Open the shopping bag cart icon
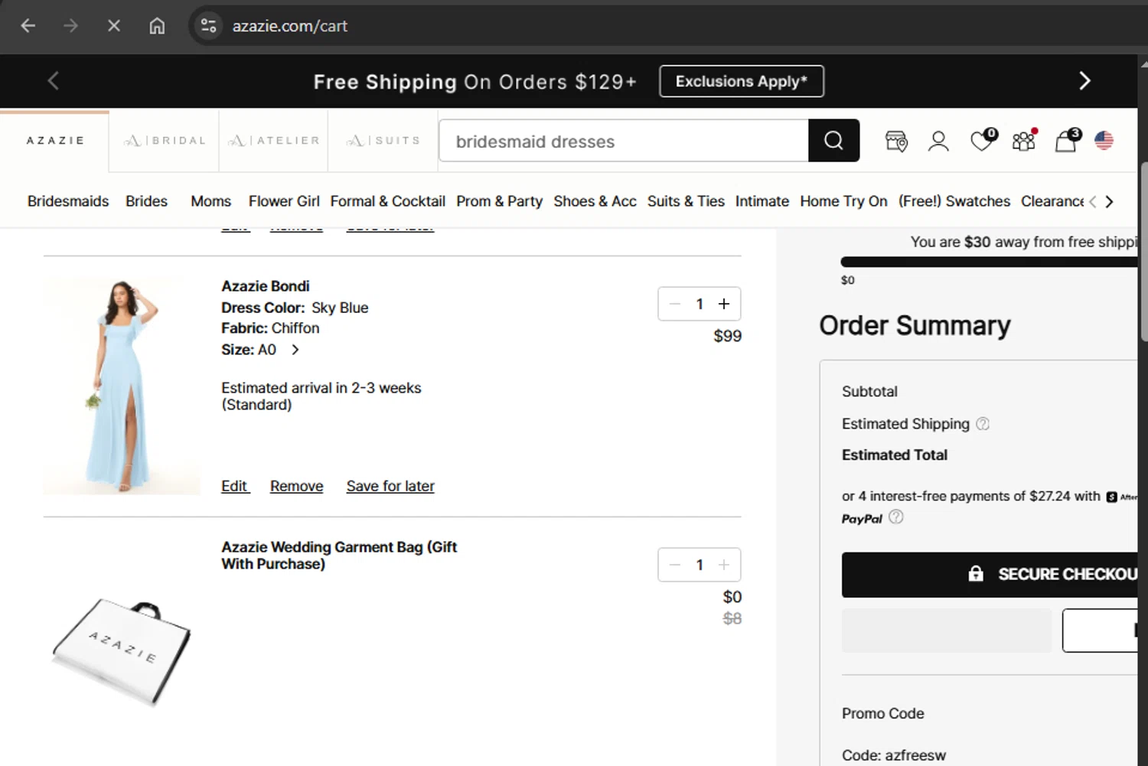1148x766 pixels. pos(1067,139)
